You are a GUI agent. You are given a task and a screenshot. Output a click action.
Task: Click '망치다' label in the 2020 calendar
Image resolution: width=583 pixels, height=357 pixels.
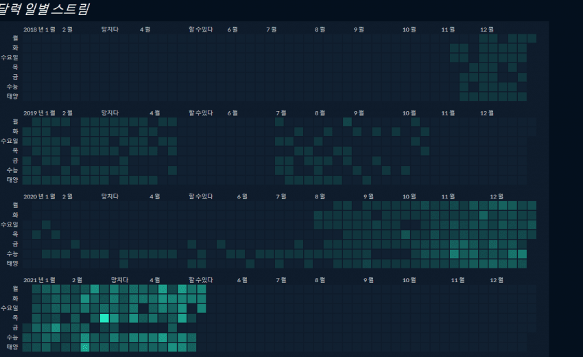110,196
